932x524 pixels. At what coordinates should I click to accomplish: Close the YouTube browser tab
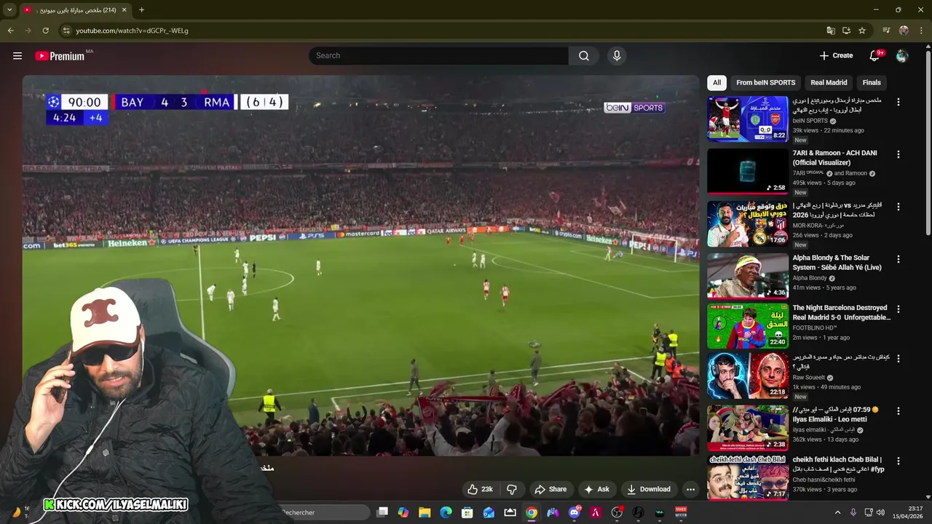point(124,10)
